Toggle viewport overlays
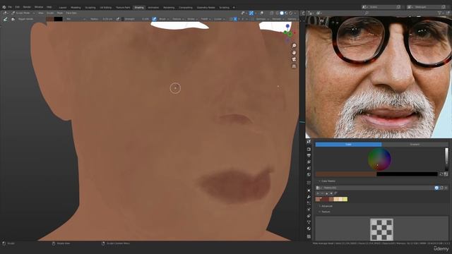This screenshot has width=452, height=254. (261, 13)
